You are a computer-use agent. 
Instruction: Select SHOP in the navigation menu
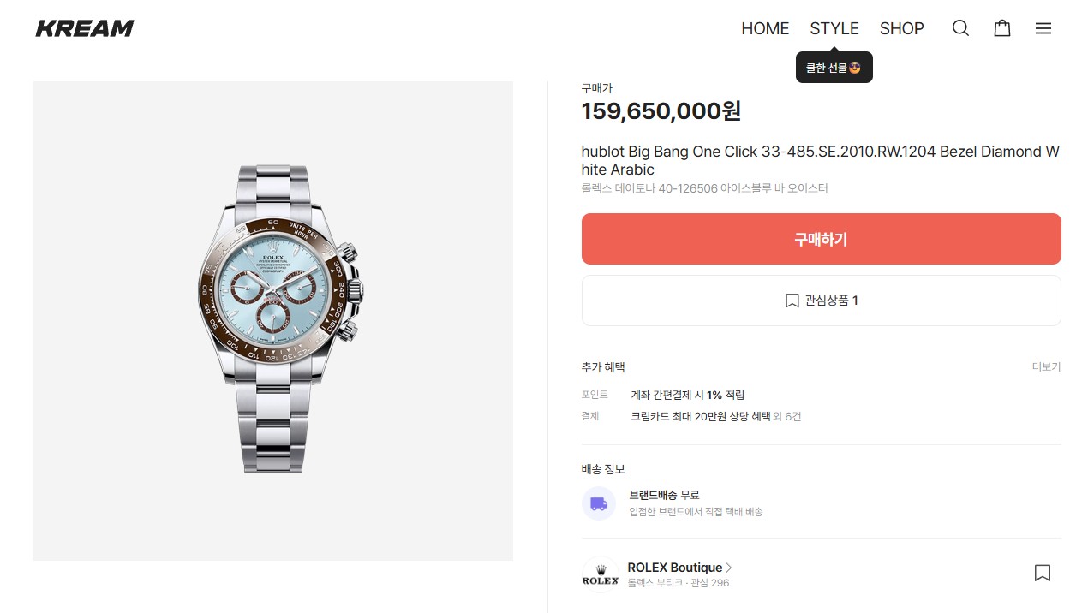coord(902,28)
